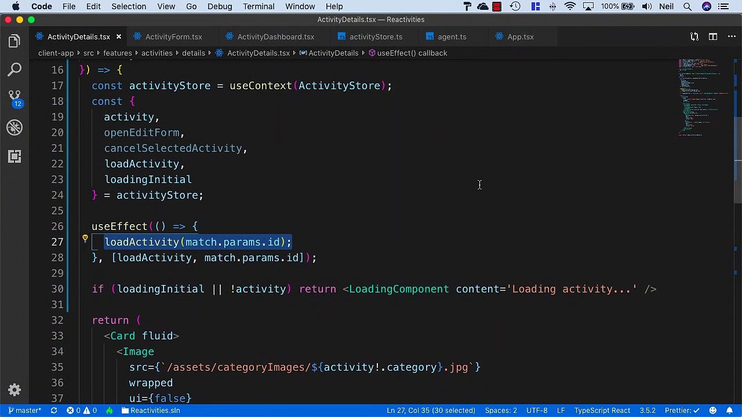Click the feedback smiley icon
The height and width of the screenshot is (417, 742).
pyautogui.click(x=713, y=410)
